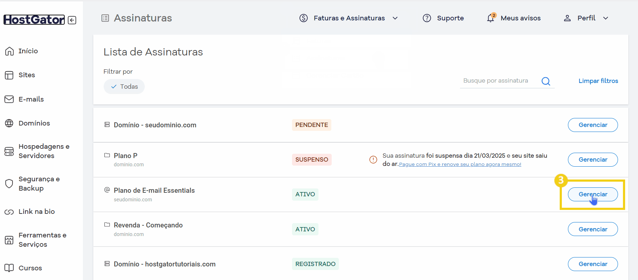Click Gerenciar for Plano de E-mail Essentials

(593, 194)
